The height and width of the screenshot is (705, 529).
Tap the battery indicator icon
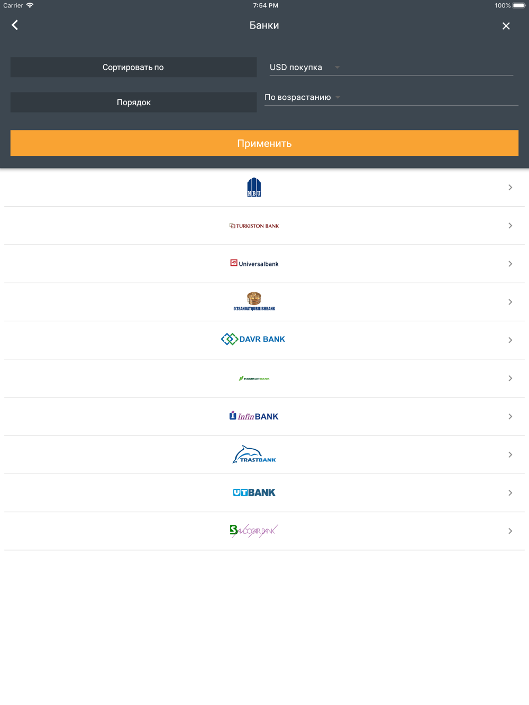(519, 5)
